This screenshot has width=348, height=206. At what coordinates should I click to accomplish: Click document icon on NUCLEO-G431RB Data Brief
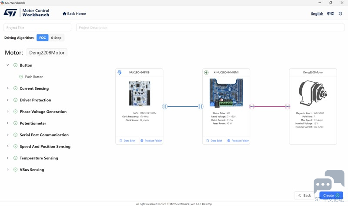tap(121, 141)
